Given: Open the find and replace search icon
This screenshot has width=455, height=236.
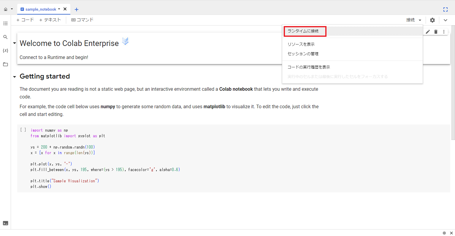Looking at the screenshot, I should click(5, 37).
